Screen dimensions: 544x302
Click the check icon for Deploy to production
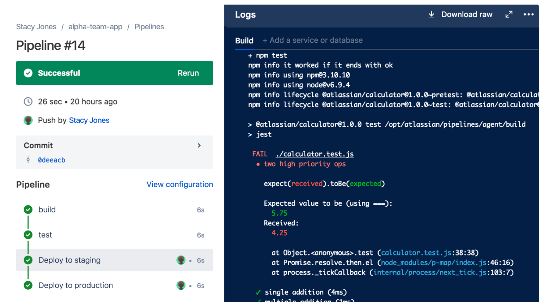[28, 285]
